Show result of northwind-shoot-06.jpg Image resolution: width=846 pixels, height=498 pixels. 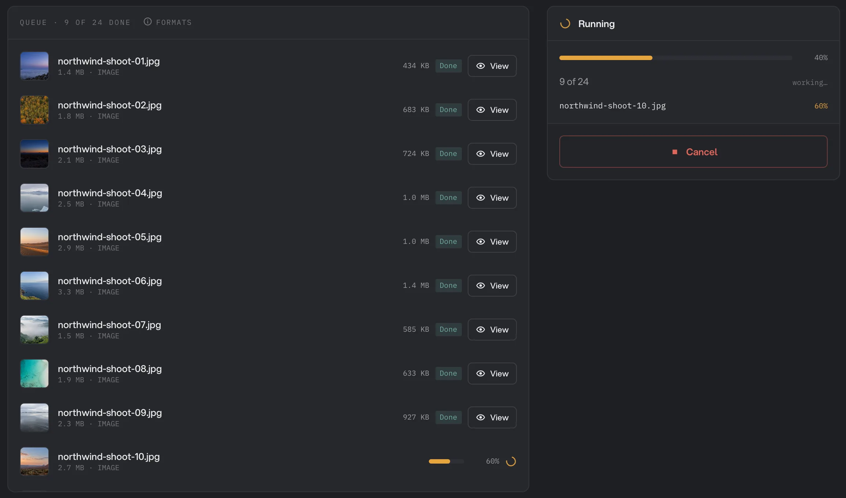click(x=492, y=286)
